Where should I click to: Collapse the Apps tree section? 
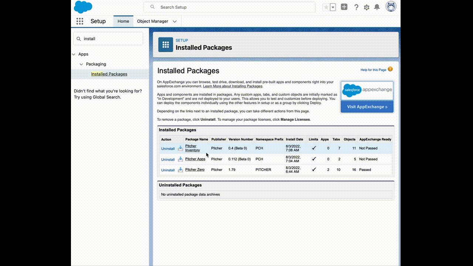[x=74, y=54]
